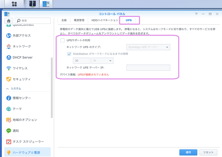Collapse the システム section in sidebar
Viewport: 222px width, 157px height.
tap(8, 89)
